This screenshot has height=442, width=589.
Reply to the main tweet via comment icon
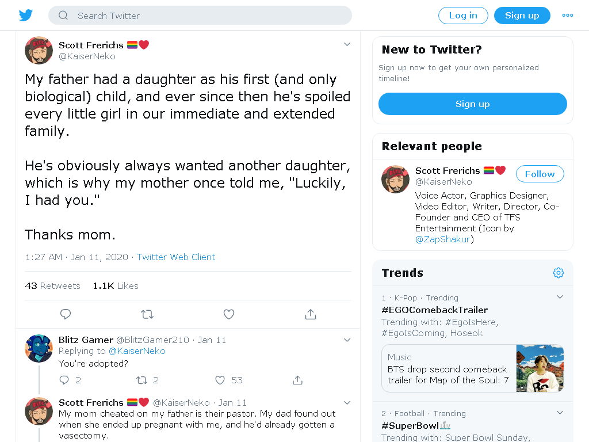coord(66,314)
